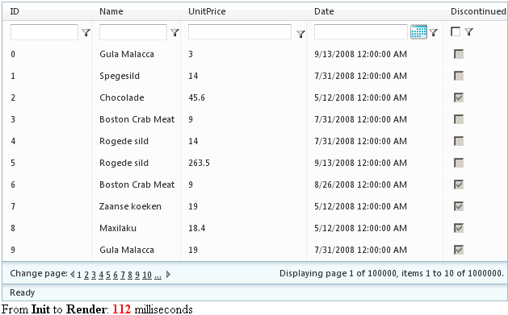This screenshot has height=315, width=508.
Task: Open the Name column filter menu icon
Action: 175,32
